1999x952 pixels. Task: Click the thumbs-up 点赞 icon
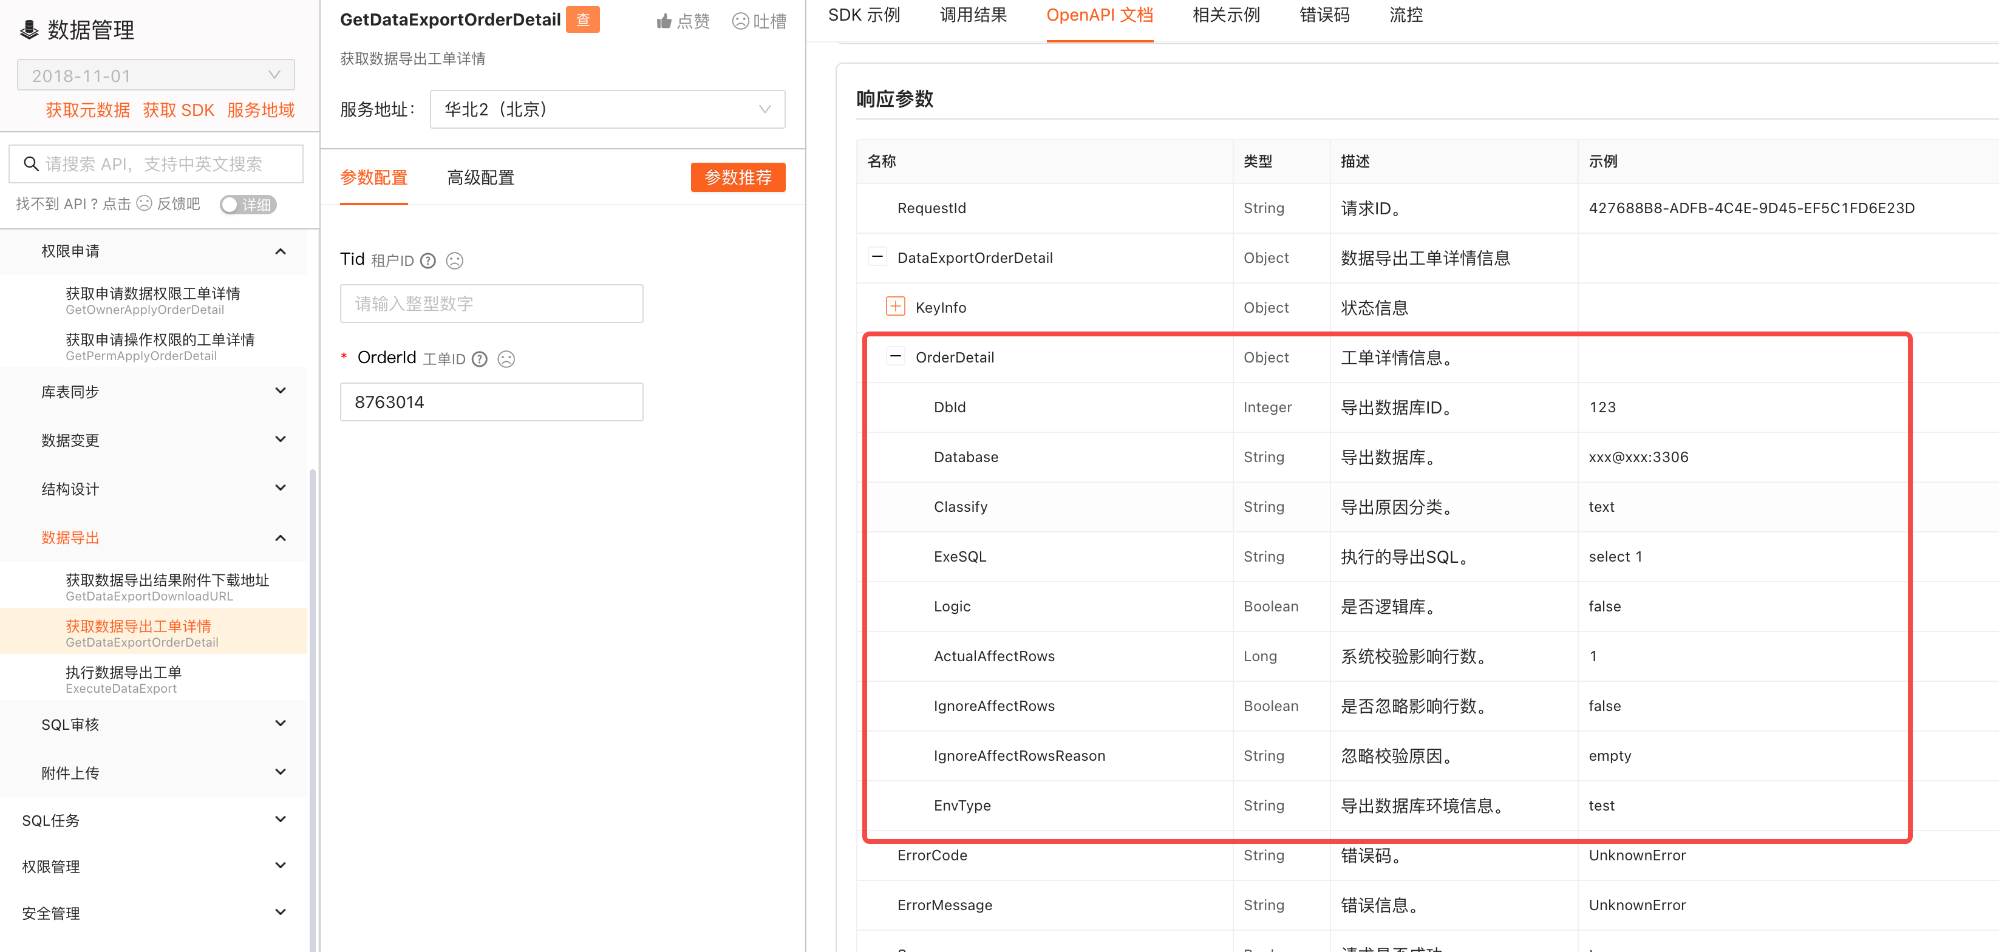point(664,22)
